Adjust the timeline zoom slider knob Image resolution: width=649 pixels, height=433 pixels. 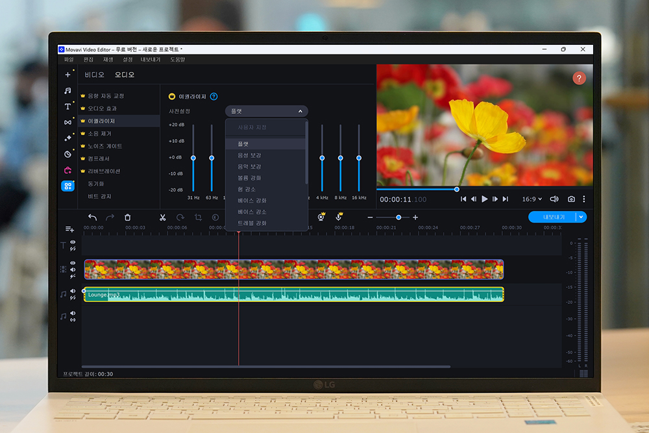coord(398,217)
